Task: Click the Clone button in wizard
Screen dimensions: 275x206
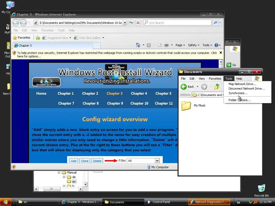Action: pos(85,161)
